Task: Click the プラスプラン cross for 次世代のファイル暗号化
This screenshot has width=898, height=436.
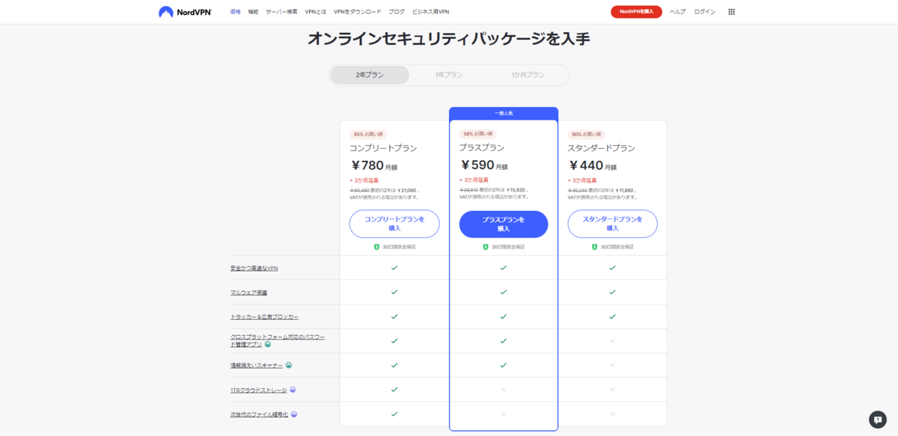Action: (x=504, y=414)
